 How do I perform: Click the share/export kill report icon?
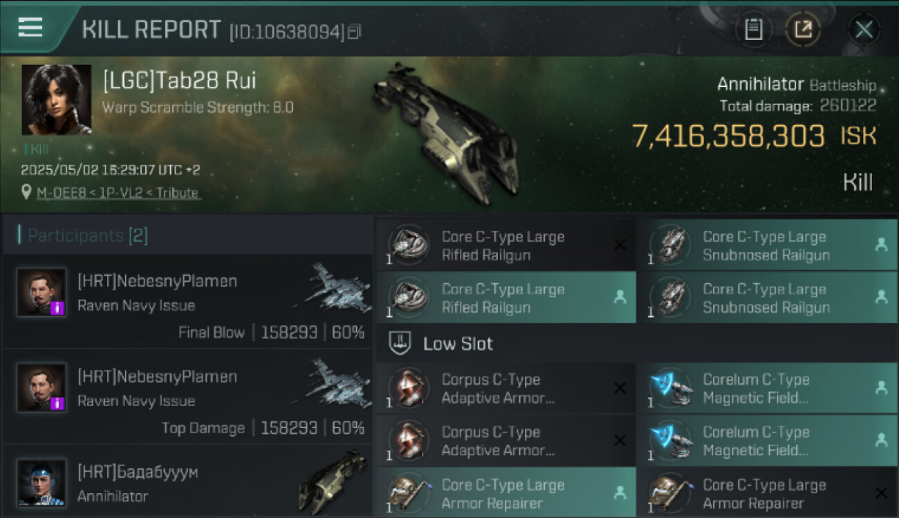[803, 30]
